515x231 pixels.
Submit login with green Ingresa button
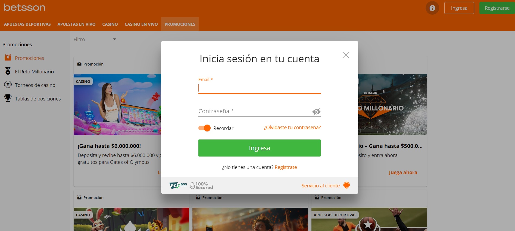(260, 148)
